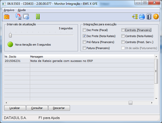
Task: Click the scroll down arrow of message table
Action: pyautogui.click(x=156, y=99)
